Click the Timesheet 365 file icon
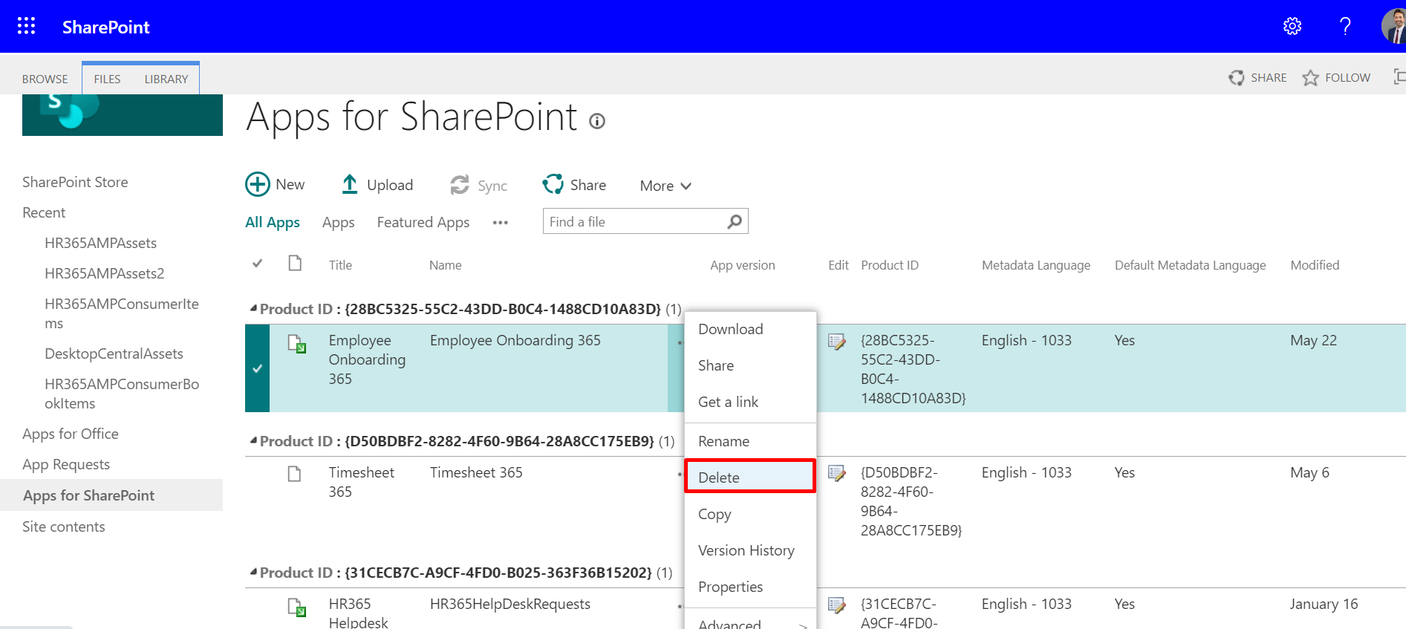Image resolution: width=1406 pixels, height=629 pixels. coord(295,474)
